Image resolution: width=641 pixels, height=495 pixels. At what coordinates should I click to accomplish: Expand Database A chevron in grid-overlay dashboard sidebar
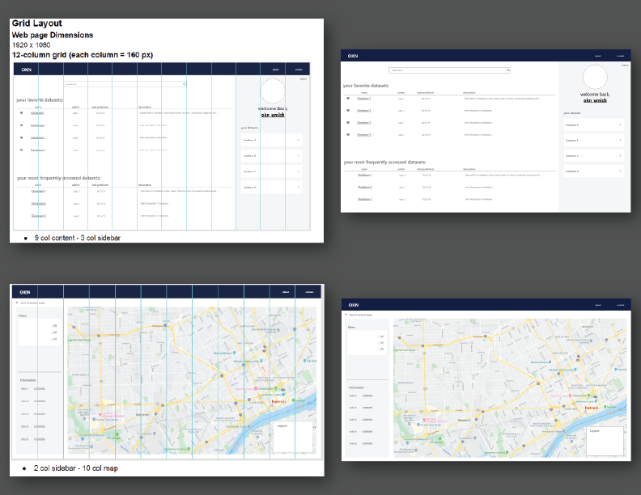click(298, 140)
